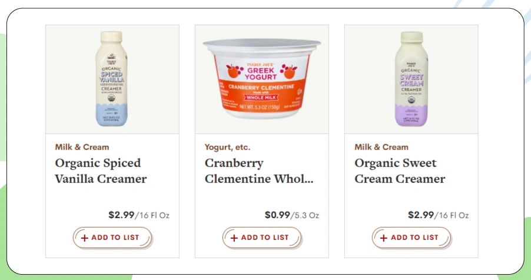Click the $2.99 price of Sweet Cream Creamer
Image resolution: width=531 pixels, height=280 pixels.
[x=421, y=215]
